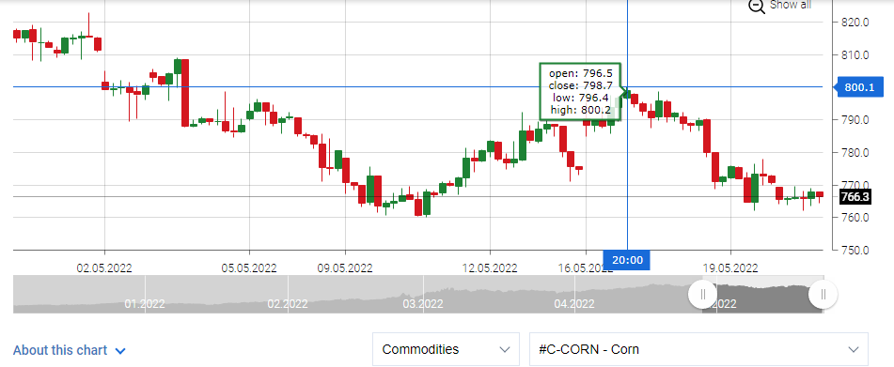
Task: Click the 03.2022 area in overview timeline
Action: [423, 304]
